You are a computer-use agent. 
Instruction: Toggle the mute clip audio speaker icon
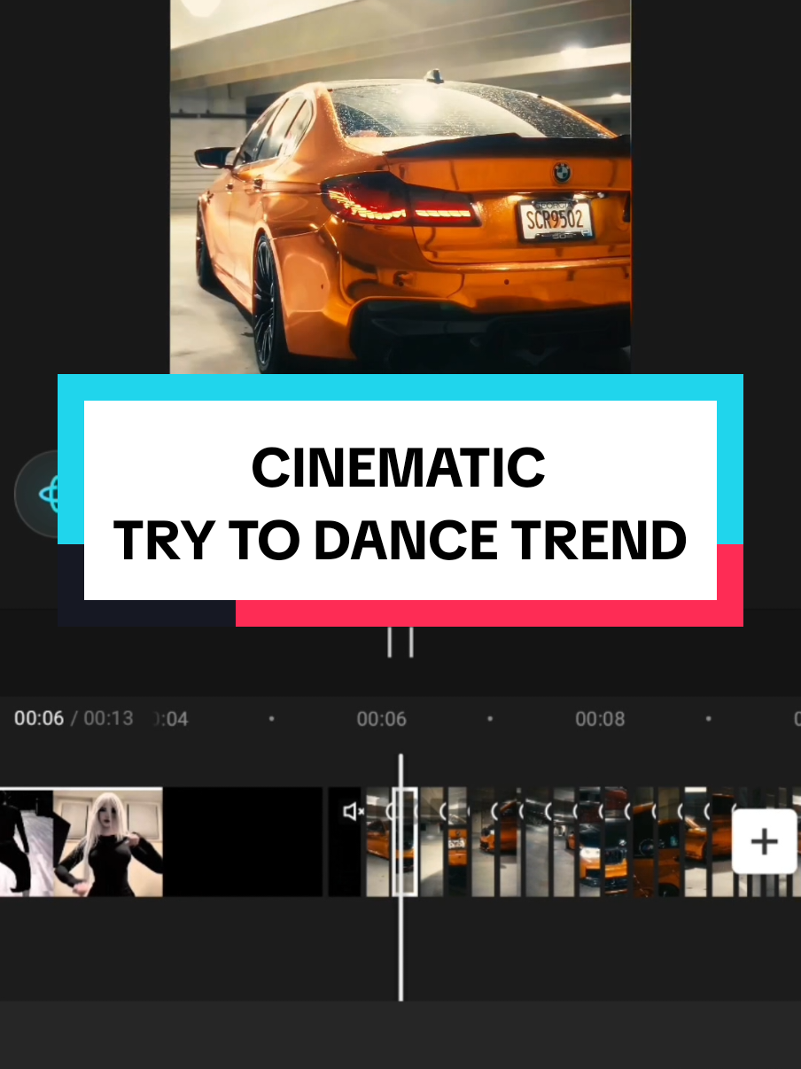(354, 811)
